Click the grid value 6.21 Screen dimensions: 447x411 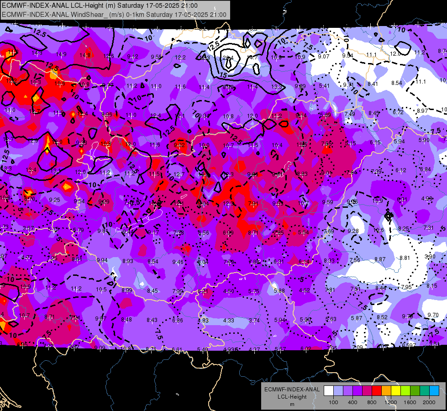pyautogui.click(x=203, y=291)
